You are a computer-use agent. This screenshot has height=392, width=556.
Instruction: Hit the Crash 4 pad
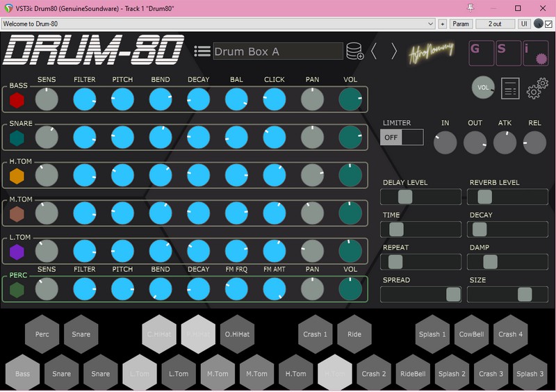click(x=510, y=334)
